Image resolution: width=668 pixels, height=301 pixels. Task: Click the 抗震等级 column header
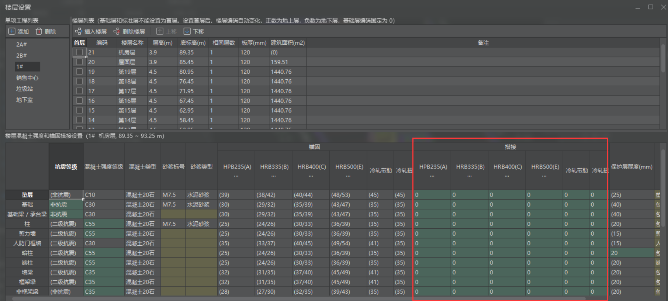pos(66,167)
